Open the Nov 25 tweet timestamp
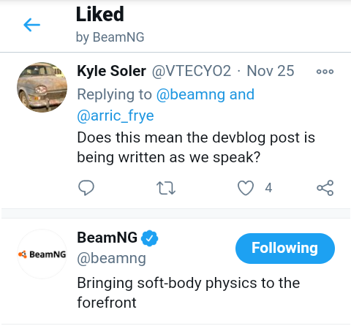The image size is (351, 326). (x=271, y=71)
